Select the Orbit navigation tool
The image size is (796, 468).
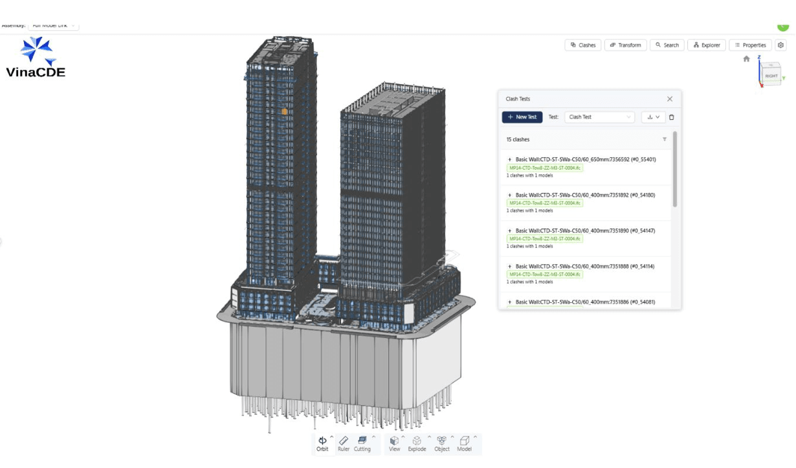tap(322, 443)
